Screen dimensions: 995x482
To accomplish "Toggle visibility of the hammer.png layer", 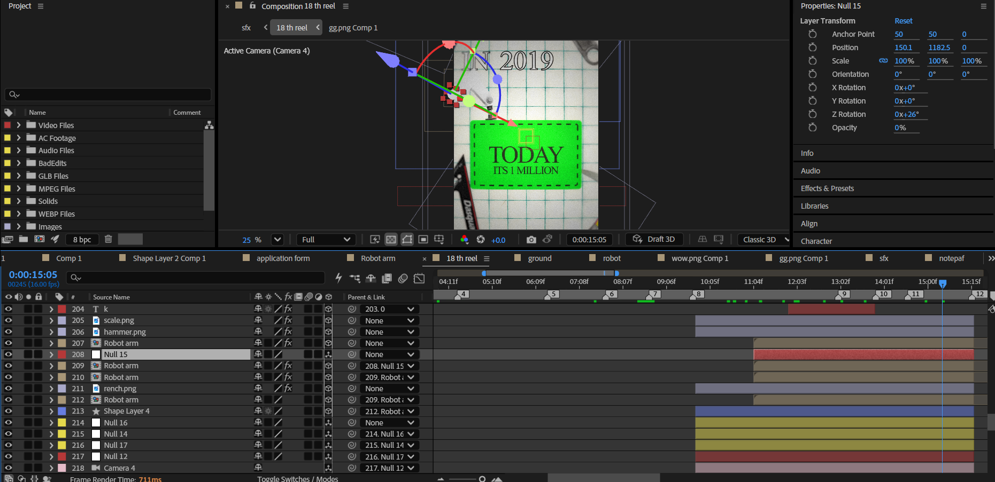I will pos(9,332).
